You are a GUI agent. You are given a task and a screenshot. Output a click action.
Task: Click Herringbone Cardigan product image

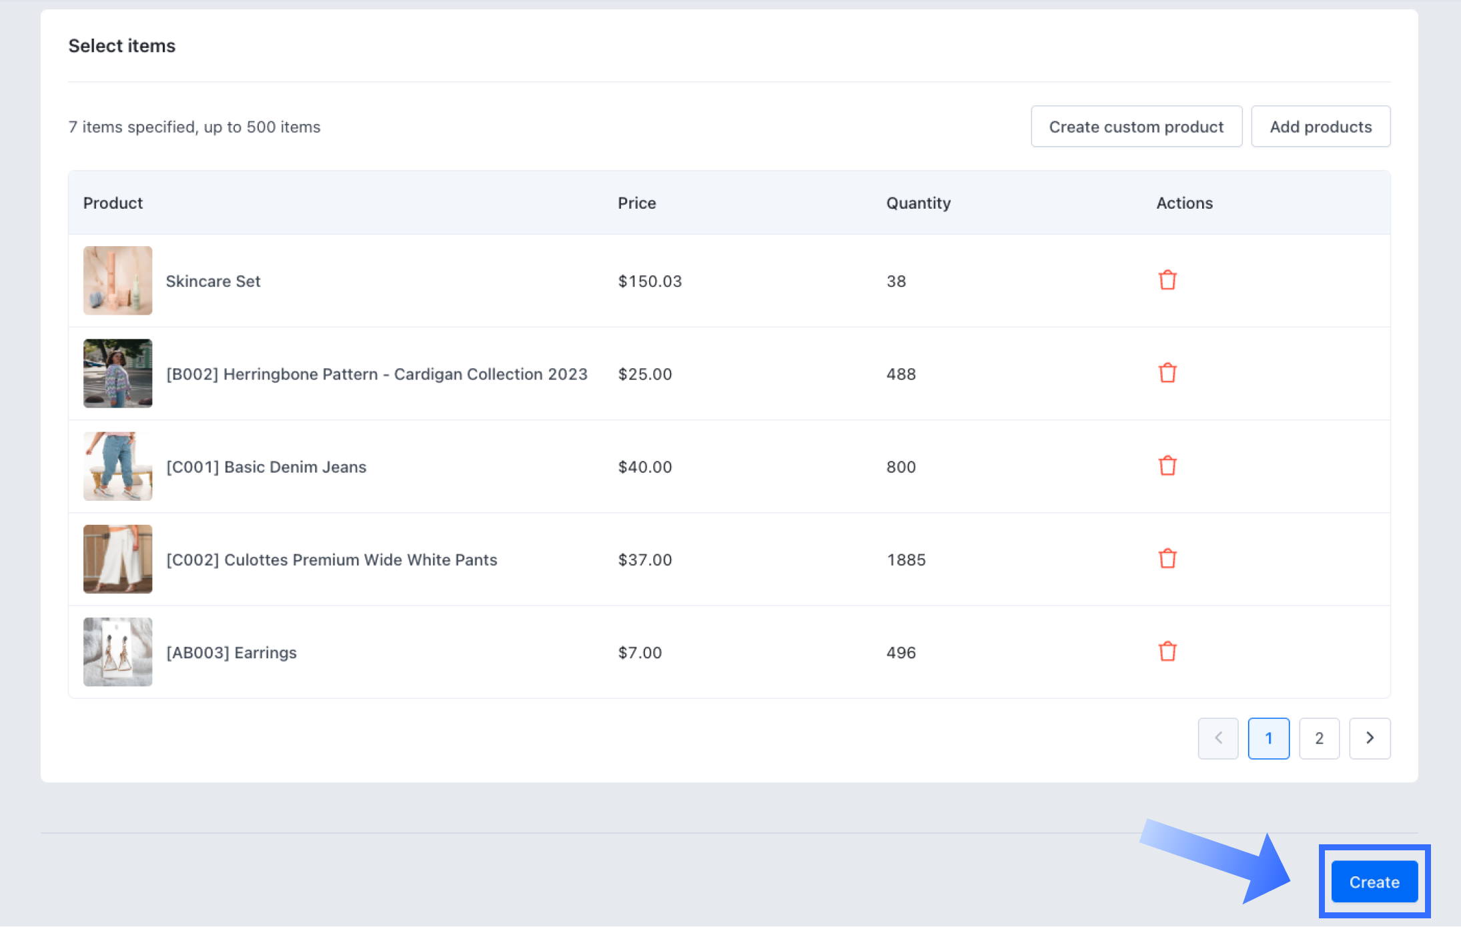(x=117, y=373)
